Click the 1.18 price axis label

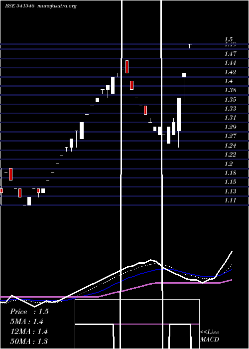231,173
